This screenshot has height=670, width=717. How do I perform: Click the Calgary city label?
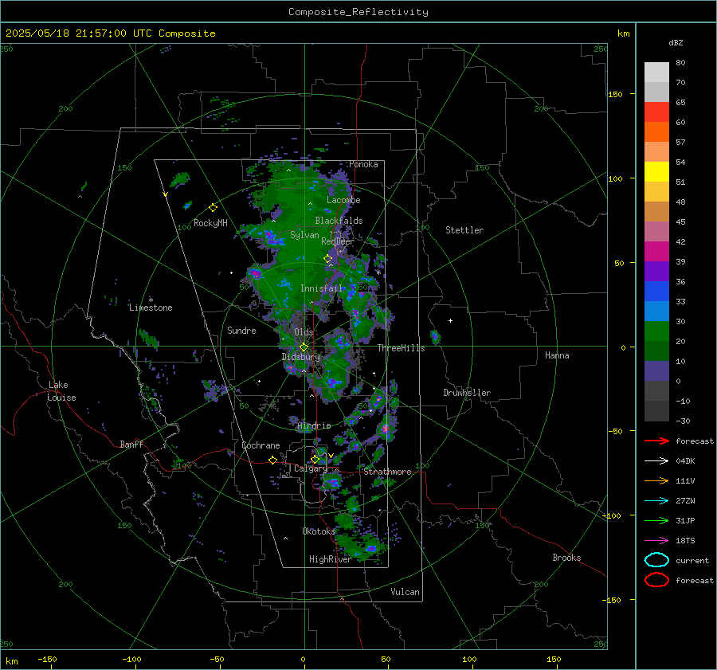coord(311,468)
